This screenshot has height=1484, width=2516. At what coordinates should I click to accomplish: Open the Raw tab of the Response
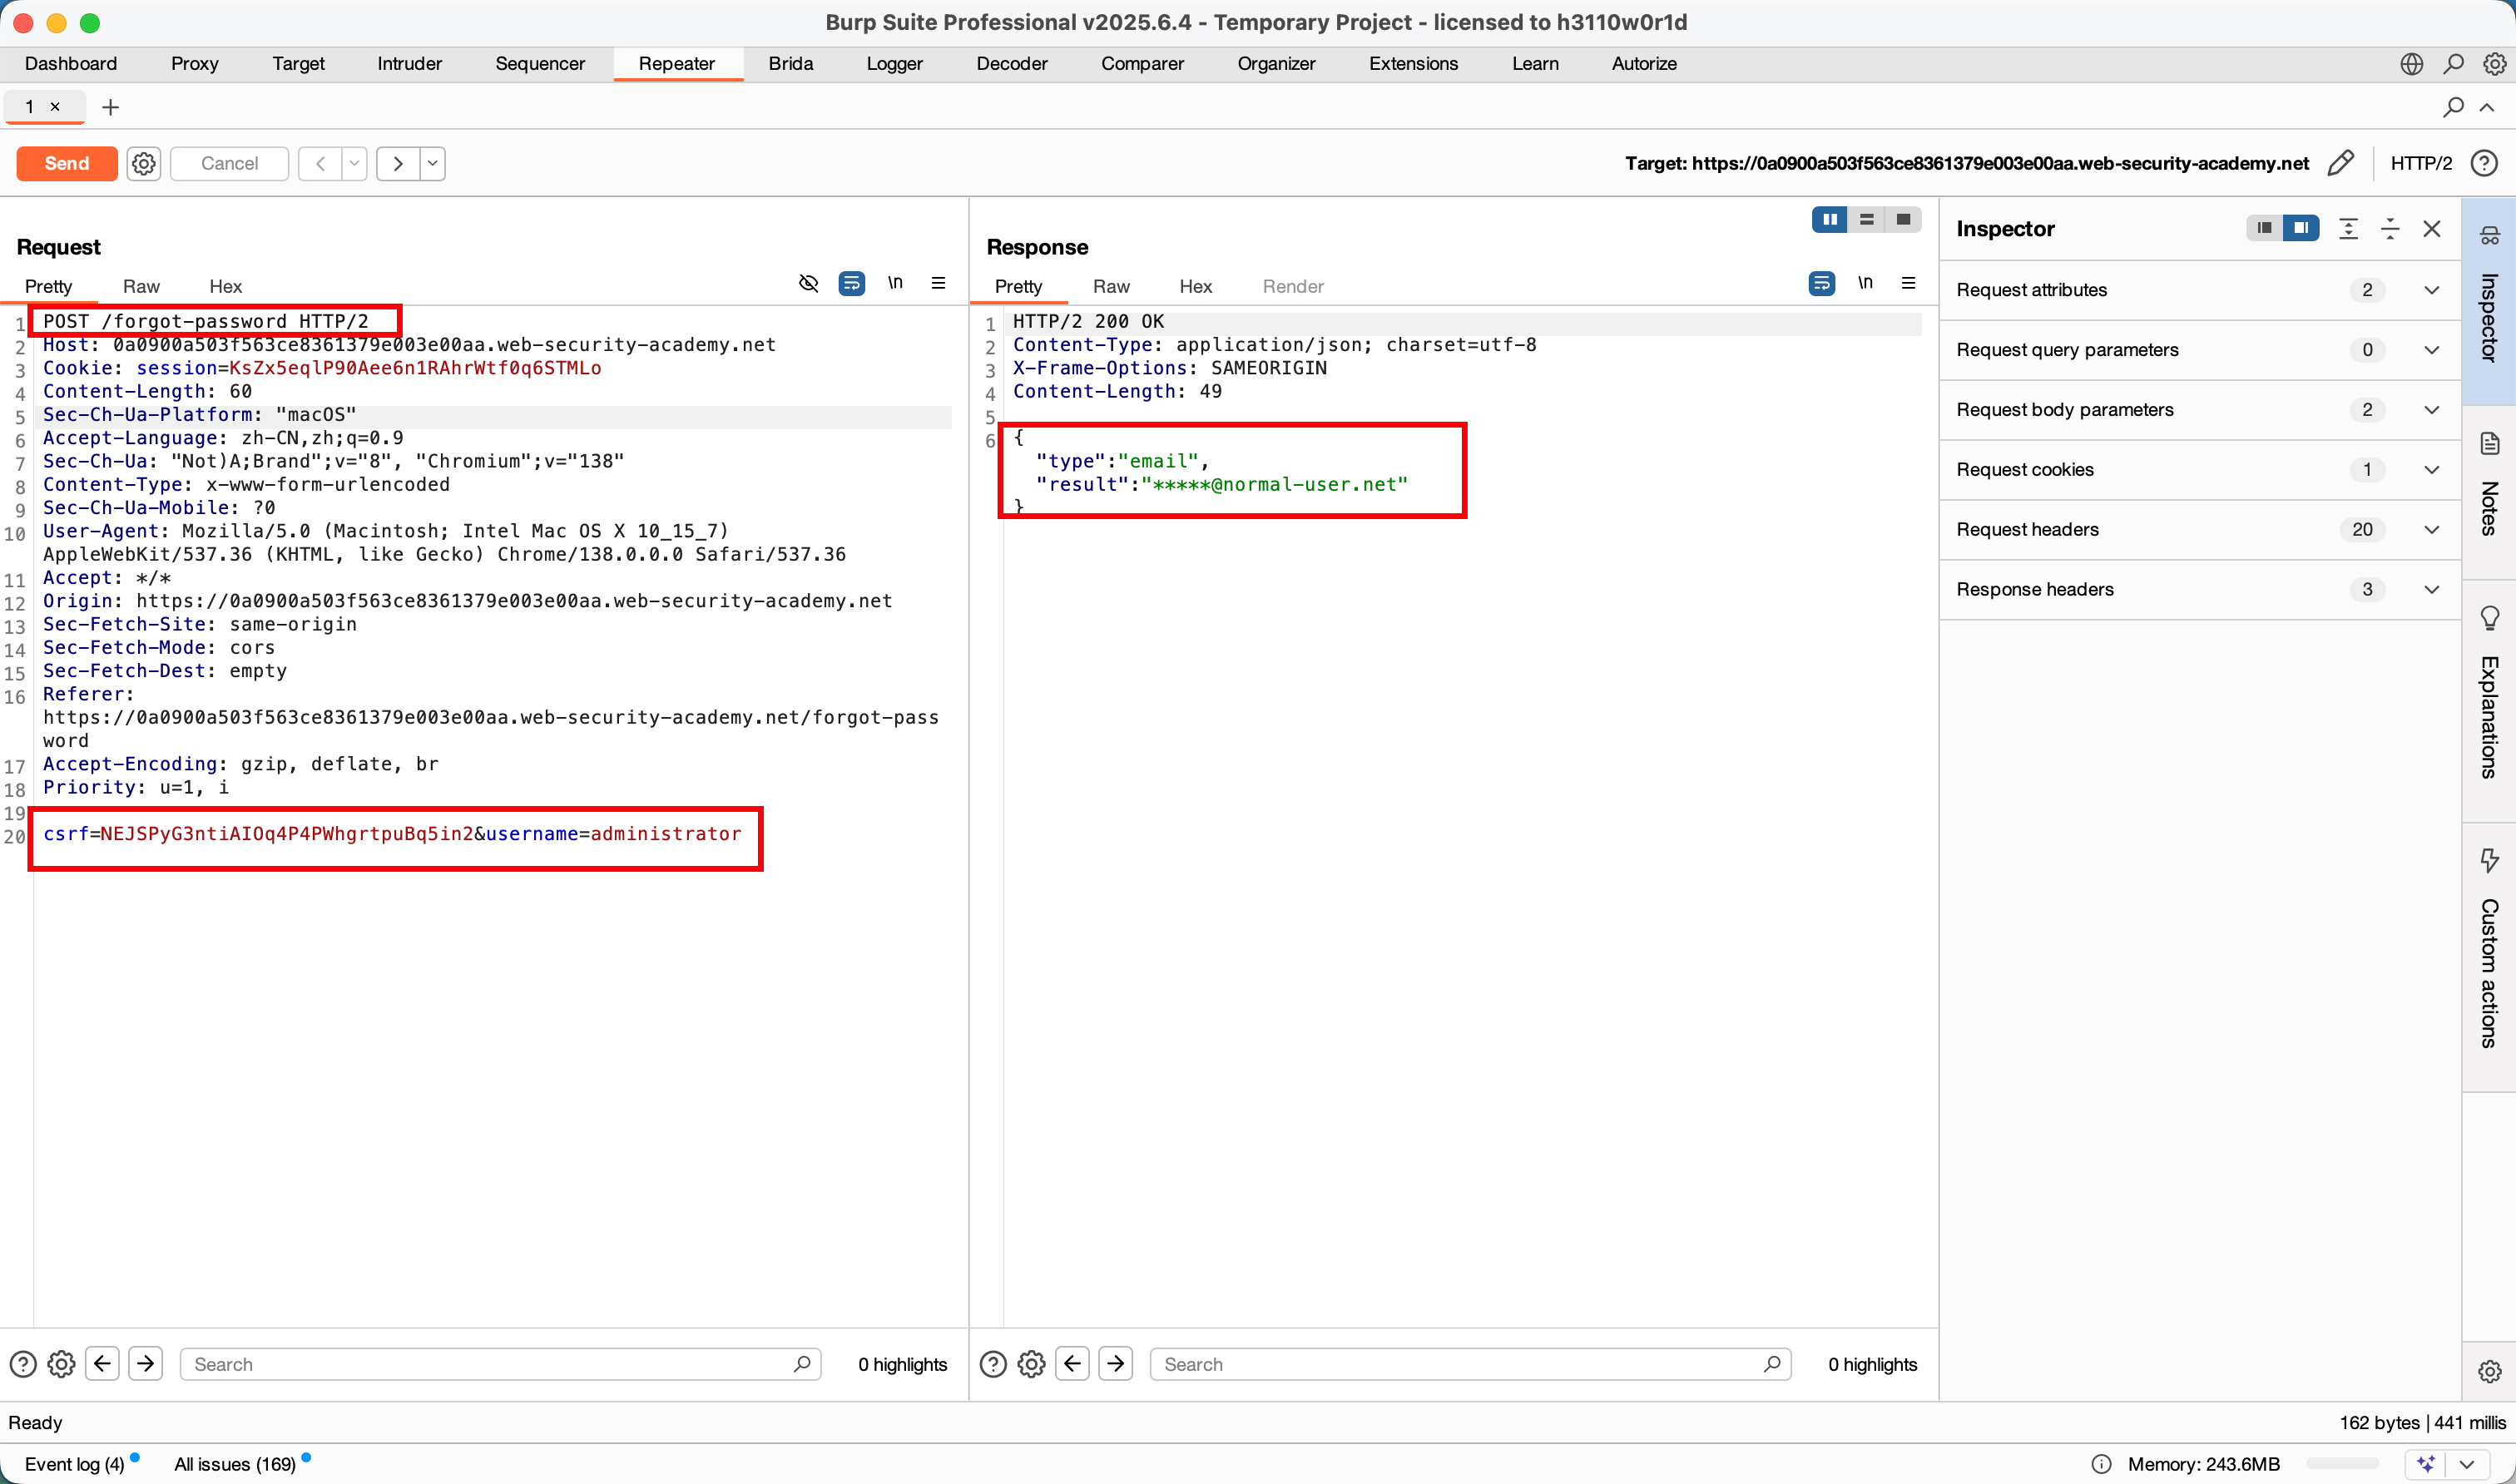[1111, 287]
